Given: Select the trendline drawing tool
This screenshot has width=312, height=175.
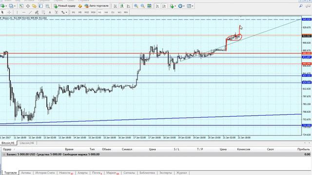Looking at the screenshot, I should tap(30, 12).
